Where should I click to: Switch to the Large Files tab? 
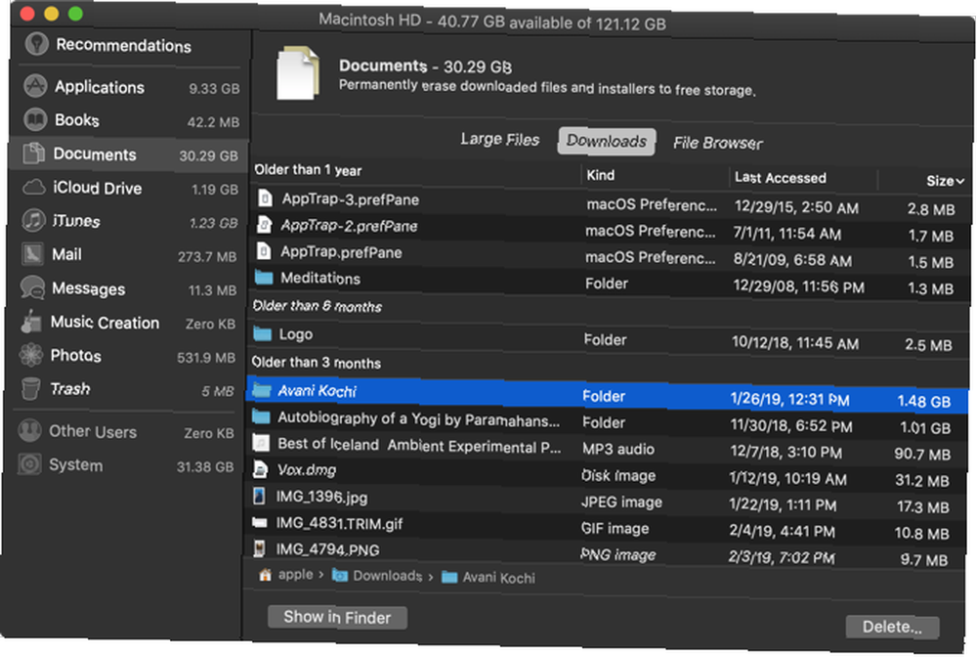pos(499,140)
